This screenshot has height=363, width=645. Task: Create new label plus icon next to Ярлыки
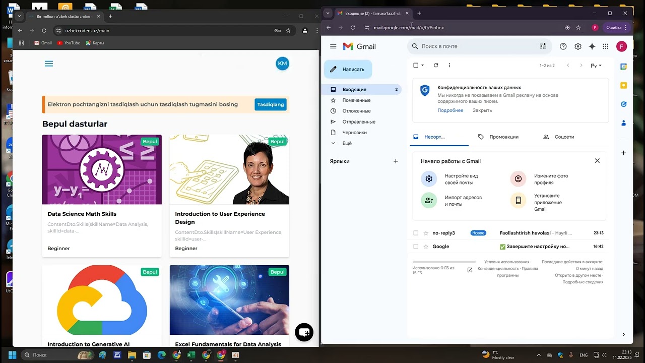[x=396, y=161]
